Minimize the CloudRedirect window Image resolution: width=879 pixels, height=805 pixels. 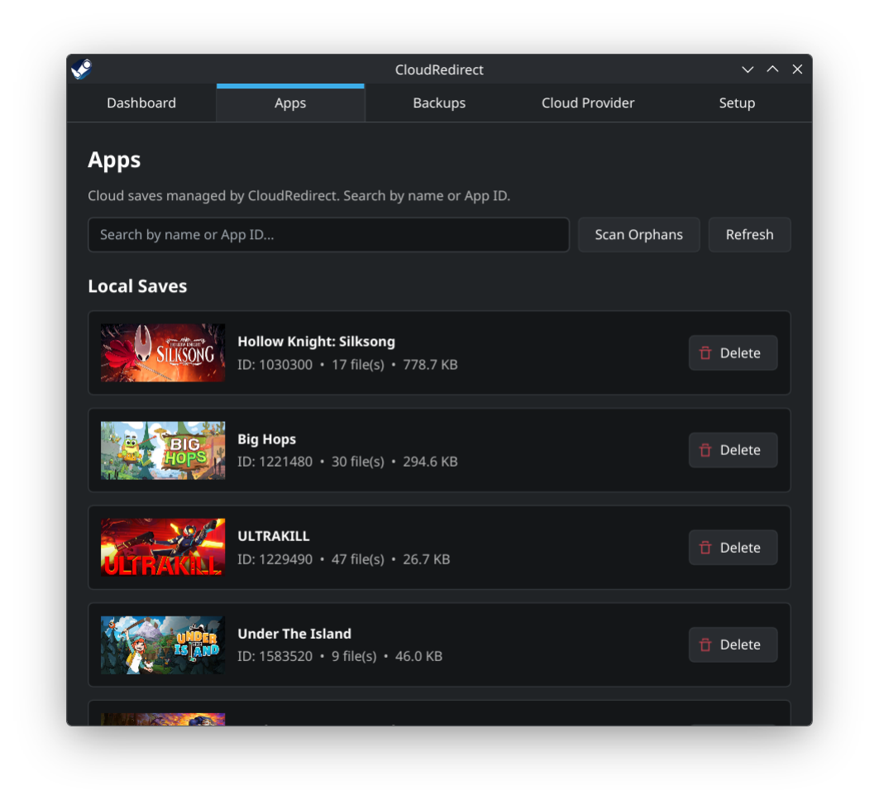(x=748, y=69)
